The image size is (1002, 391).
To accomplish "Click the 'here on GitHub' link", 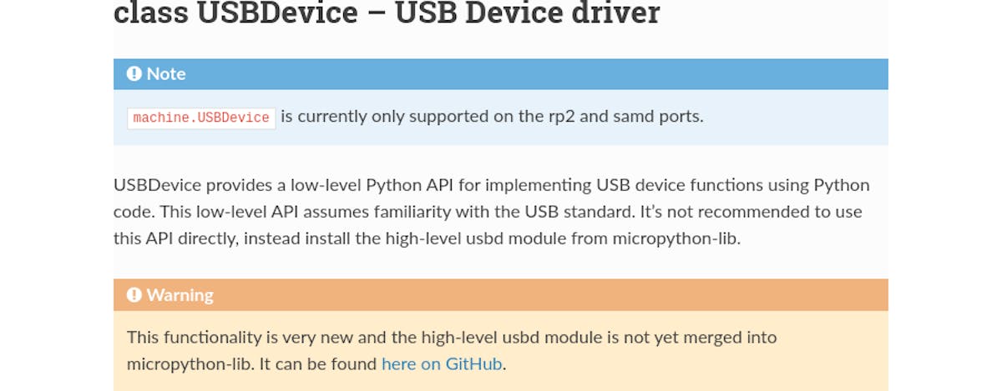I will pyautogui.click(x=442, y=364).
